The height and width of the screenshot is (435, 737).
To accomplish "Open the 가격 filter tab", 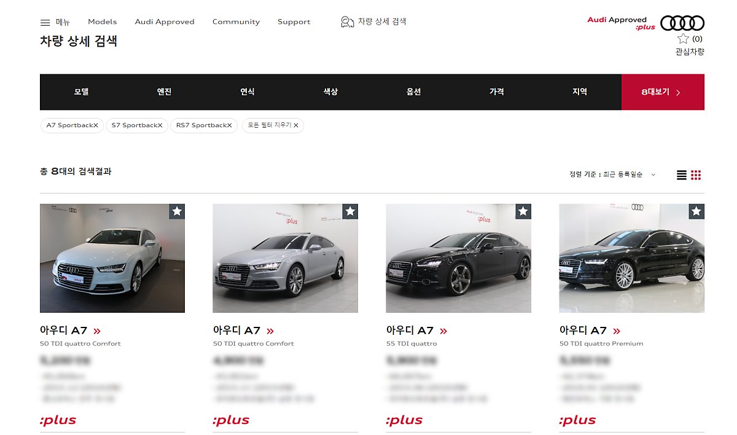I will click(497, 92).
